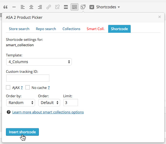Screen dimensions: 166x144
Task: Click the ASA 2 Product Picker title
Action: 24,17
